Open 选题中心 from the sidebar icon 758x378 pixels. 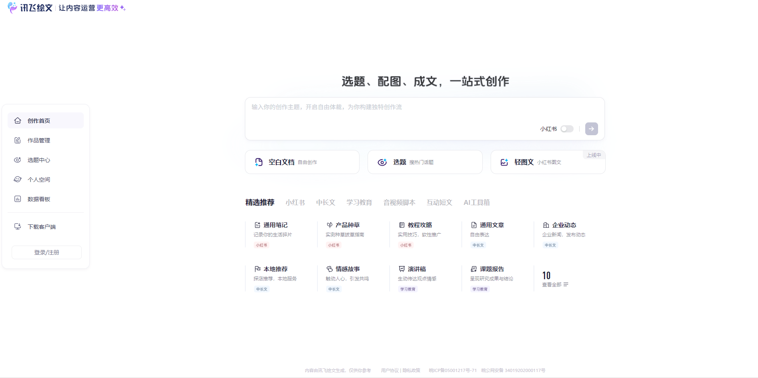tap(18, 160)
